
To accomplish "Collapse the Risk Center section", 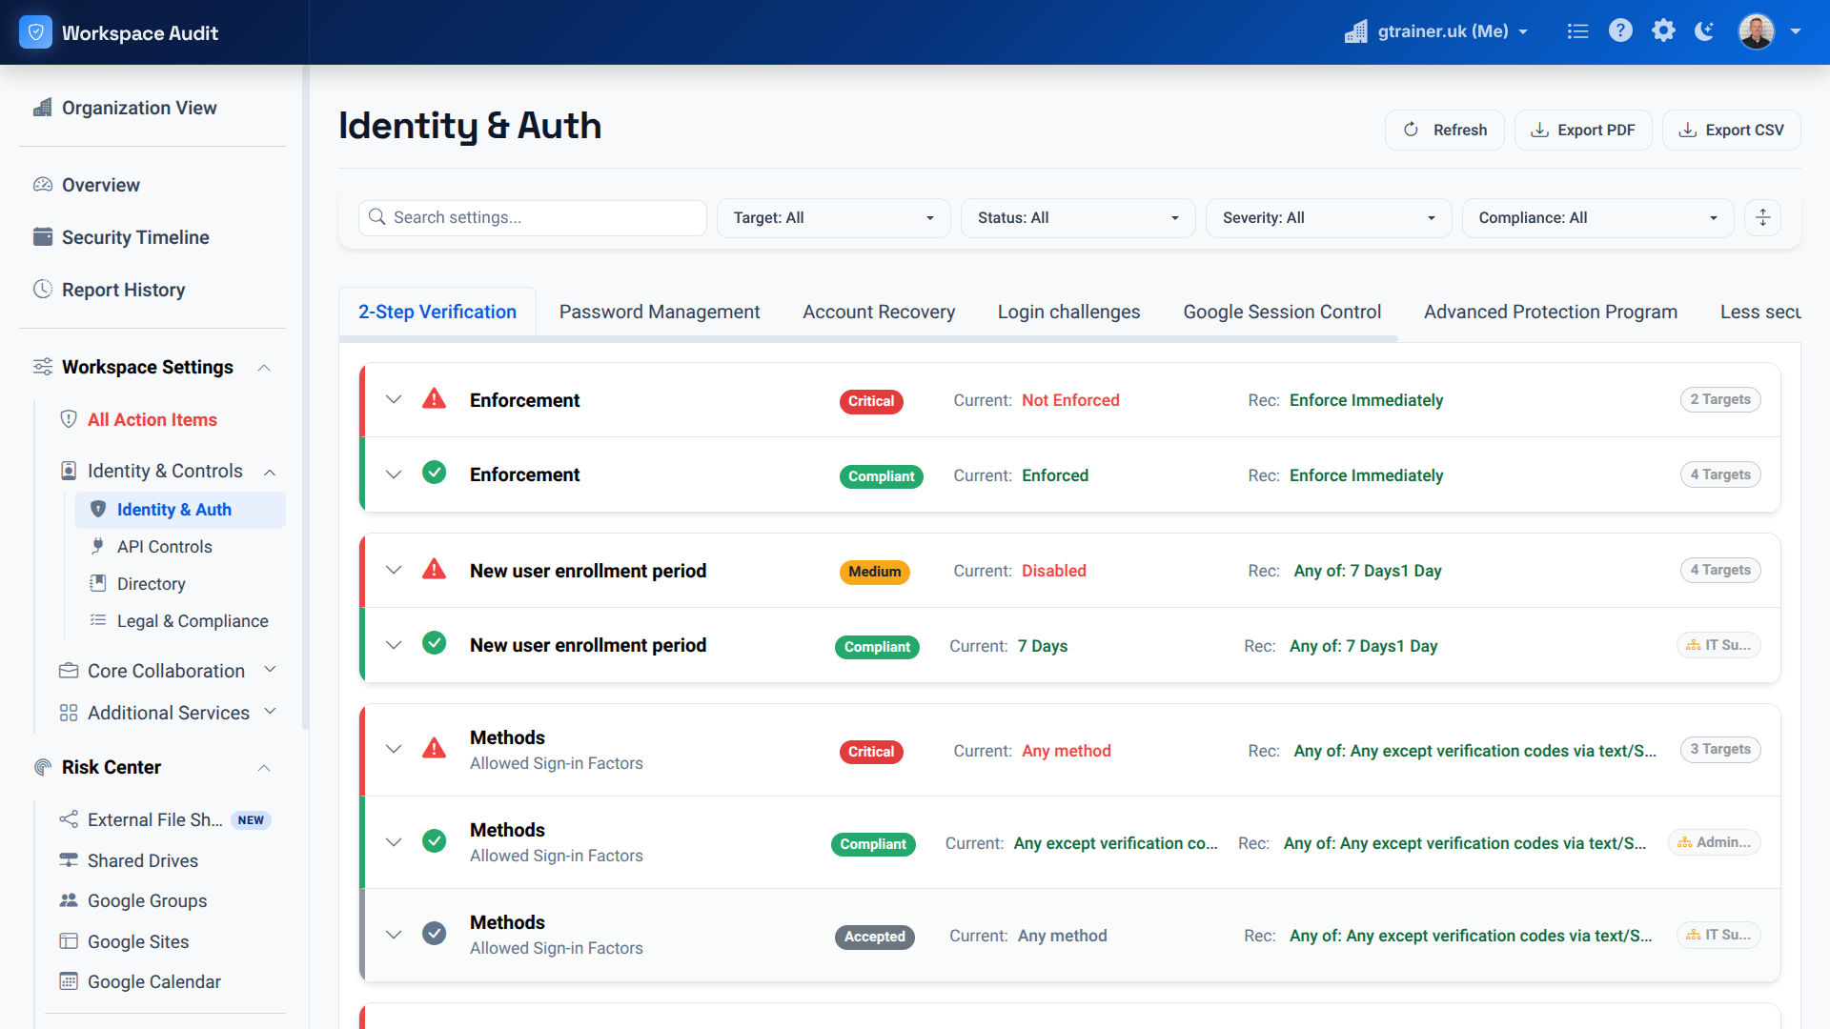I will click(x=264, y=768).
